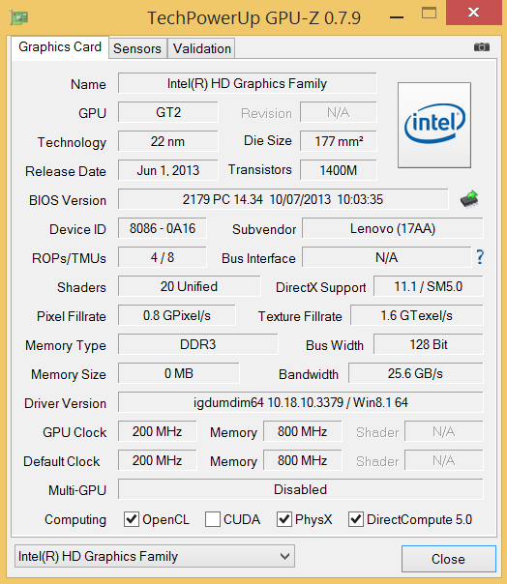Click the camera screenshot icon
This screenshot has height=584, width=507.
coord(482,47)
